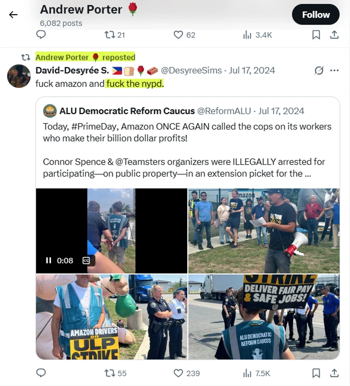350x386 pixels.
Task: Open the Grok explain post icon
Action: click(x=319, y=70)
